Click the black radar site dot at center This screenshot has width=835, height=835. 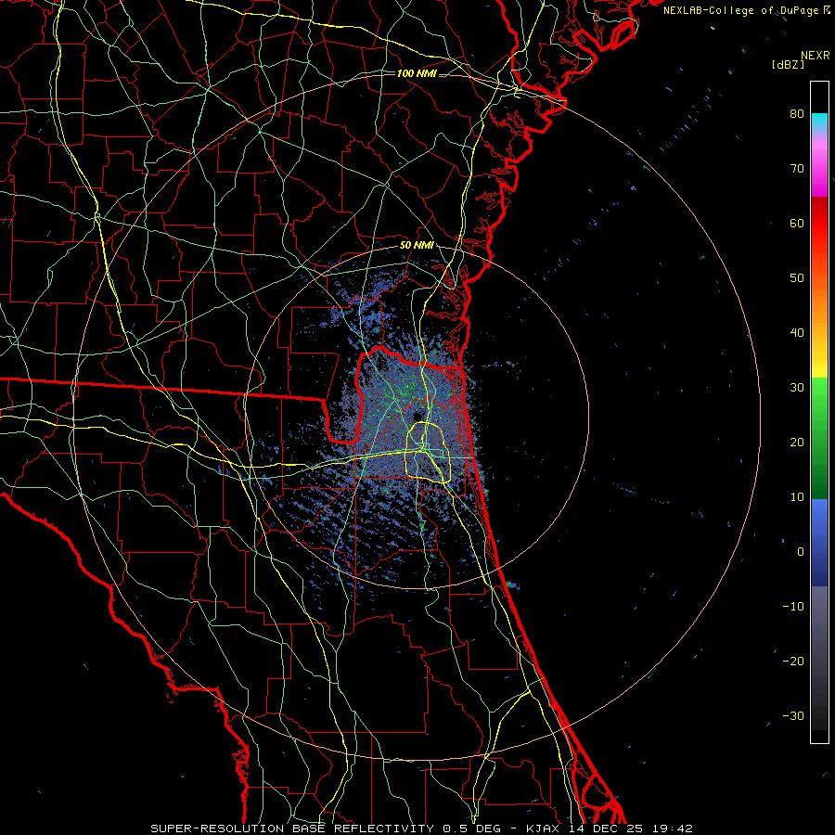coord(417,416)
